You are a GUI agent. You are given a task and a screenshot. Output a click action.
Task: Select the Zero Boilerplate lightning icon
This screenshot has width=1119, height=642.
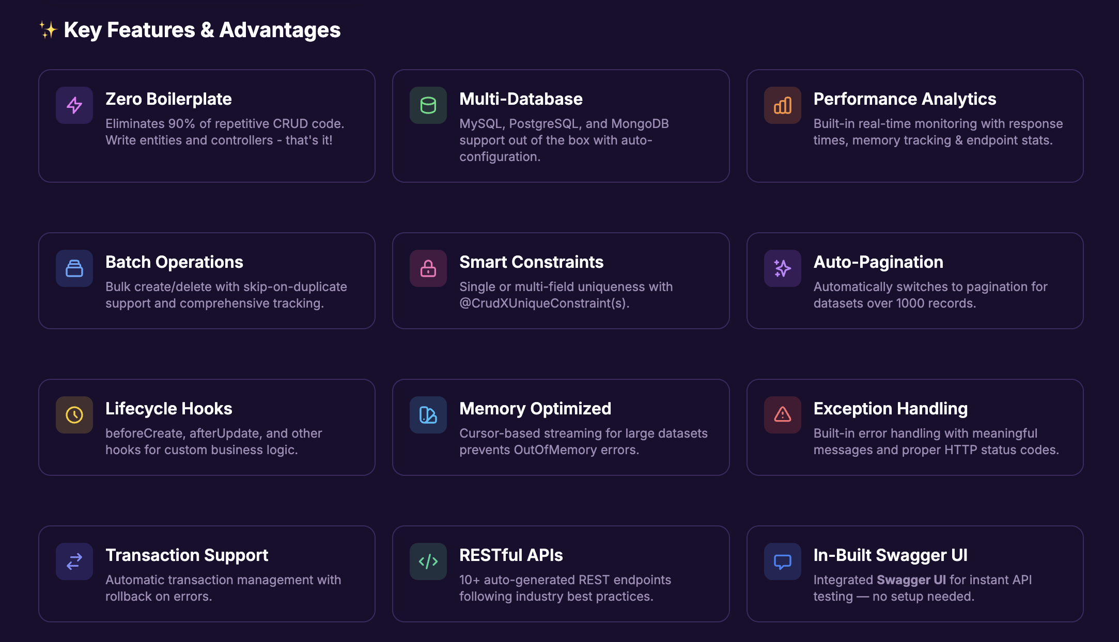[x=74, y=105]
